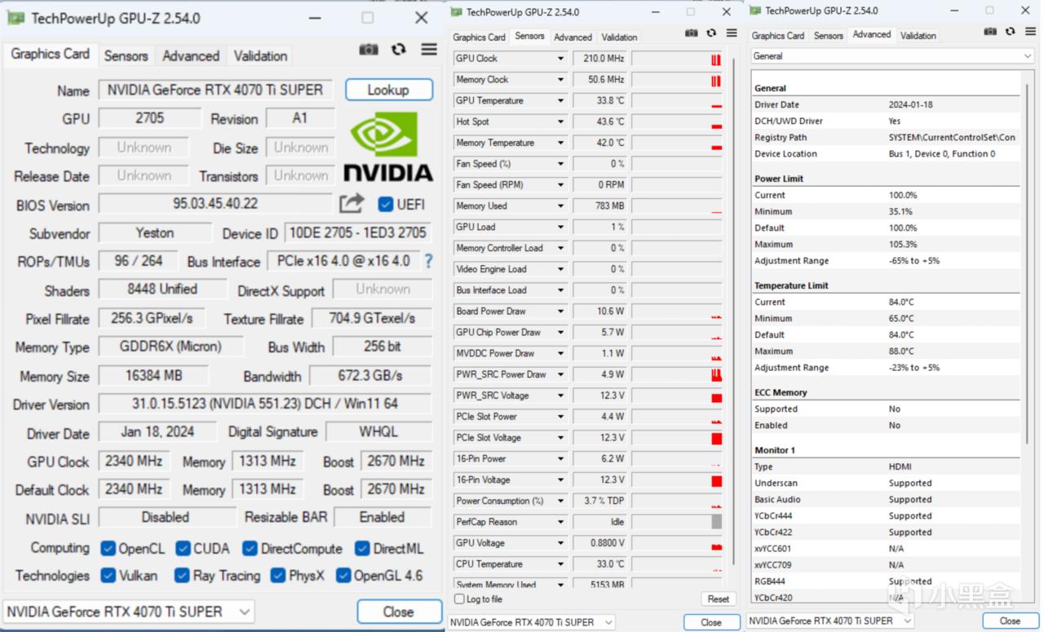The image size is (1044, 632).
Task: Click the Reset button in the Sensors window
Action: point(719,599)
